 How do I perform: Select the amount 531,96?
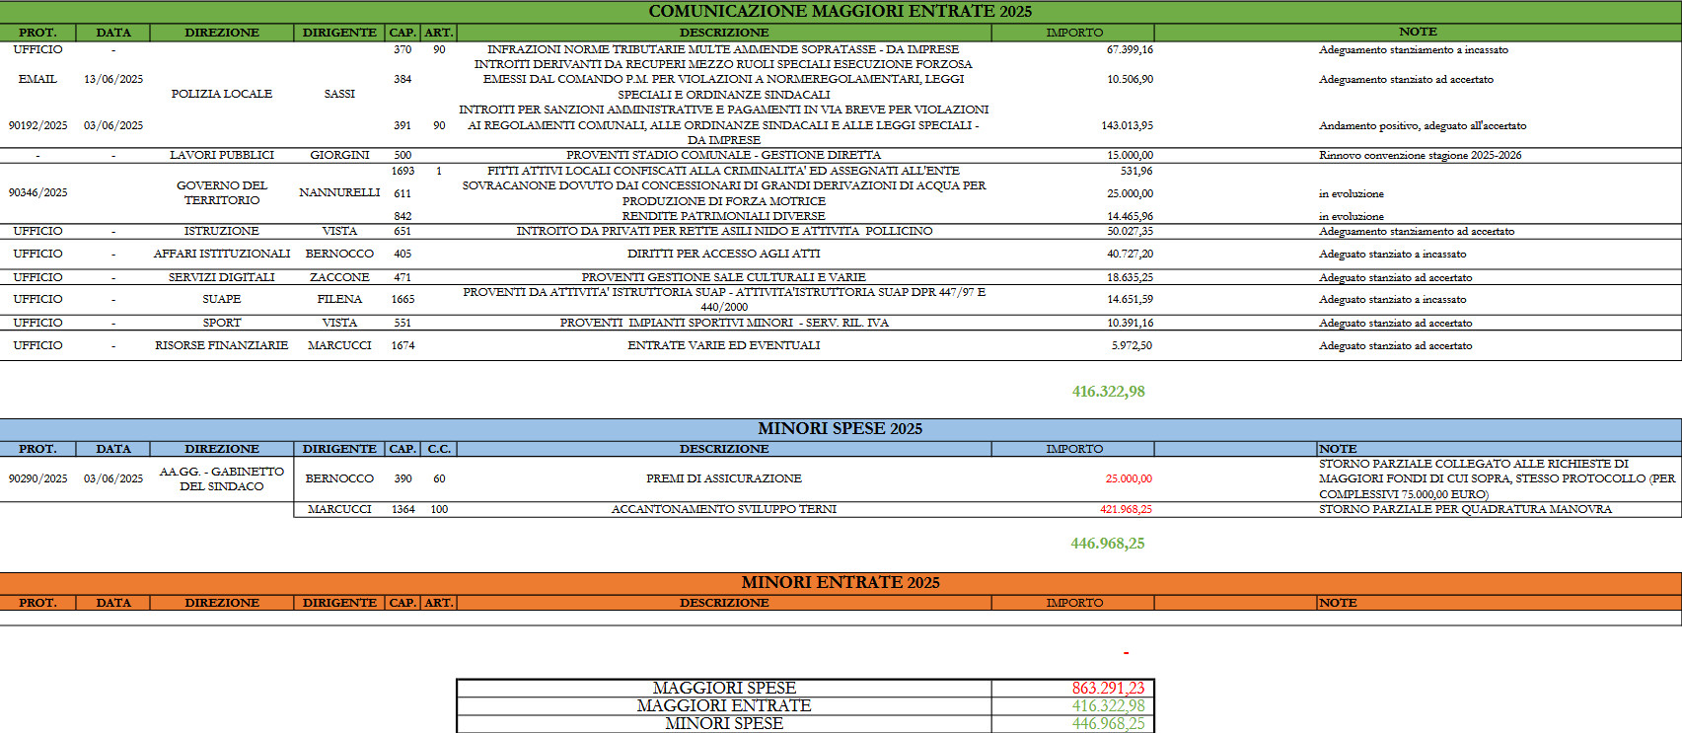coord(1136,171)
